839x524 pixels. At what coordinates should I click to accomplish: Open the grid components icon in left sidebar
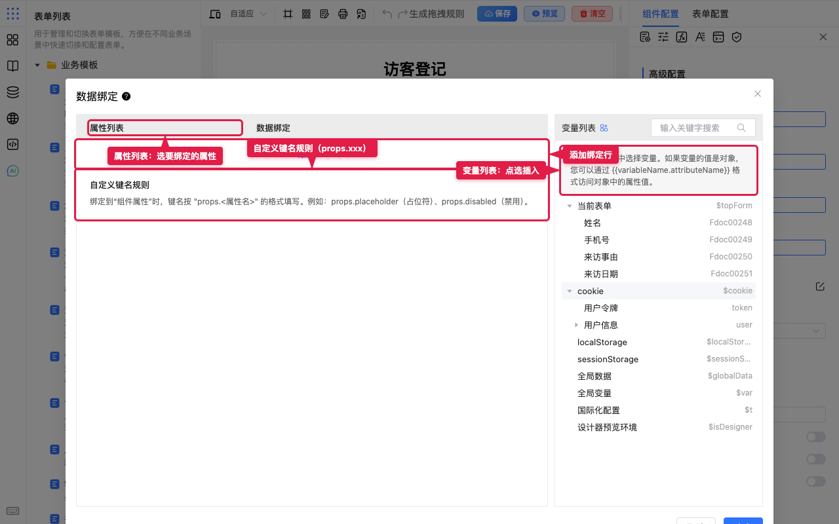12,40
